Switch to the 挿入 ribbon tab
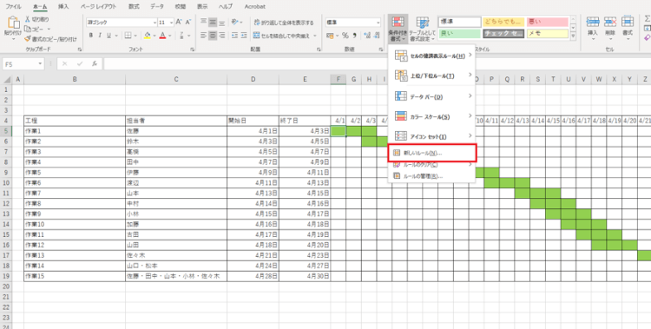 point(63,7)
